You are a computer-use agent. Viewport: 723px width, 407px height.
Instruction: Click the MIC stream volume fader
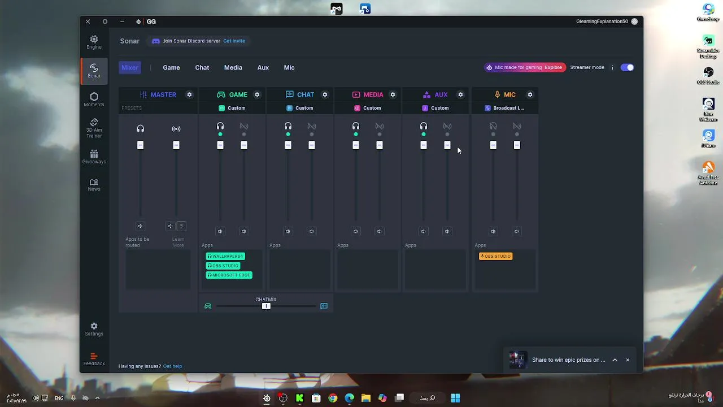point(516,145)
